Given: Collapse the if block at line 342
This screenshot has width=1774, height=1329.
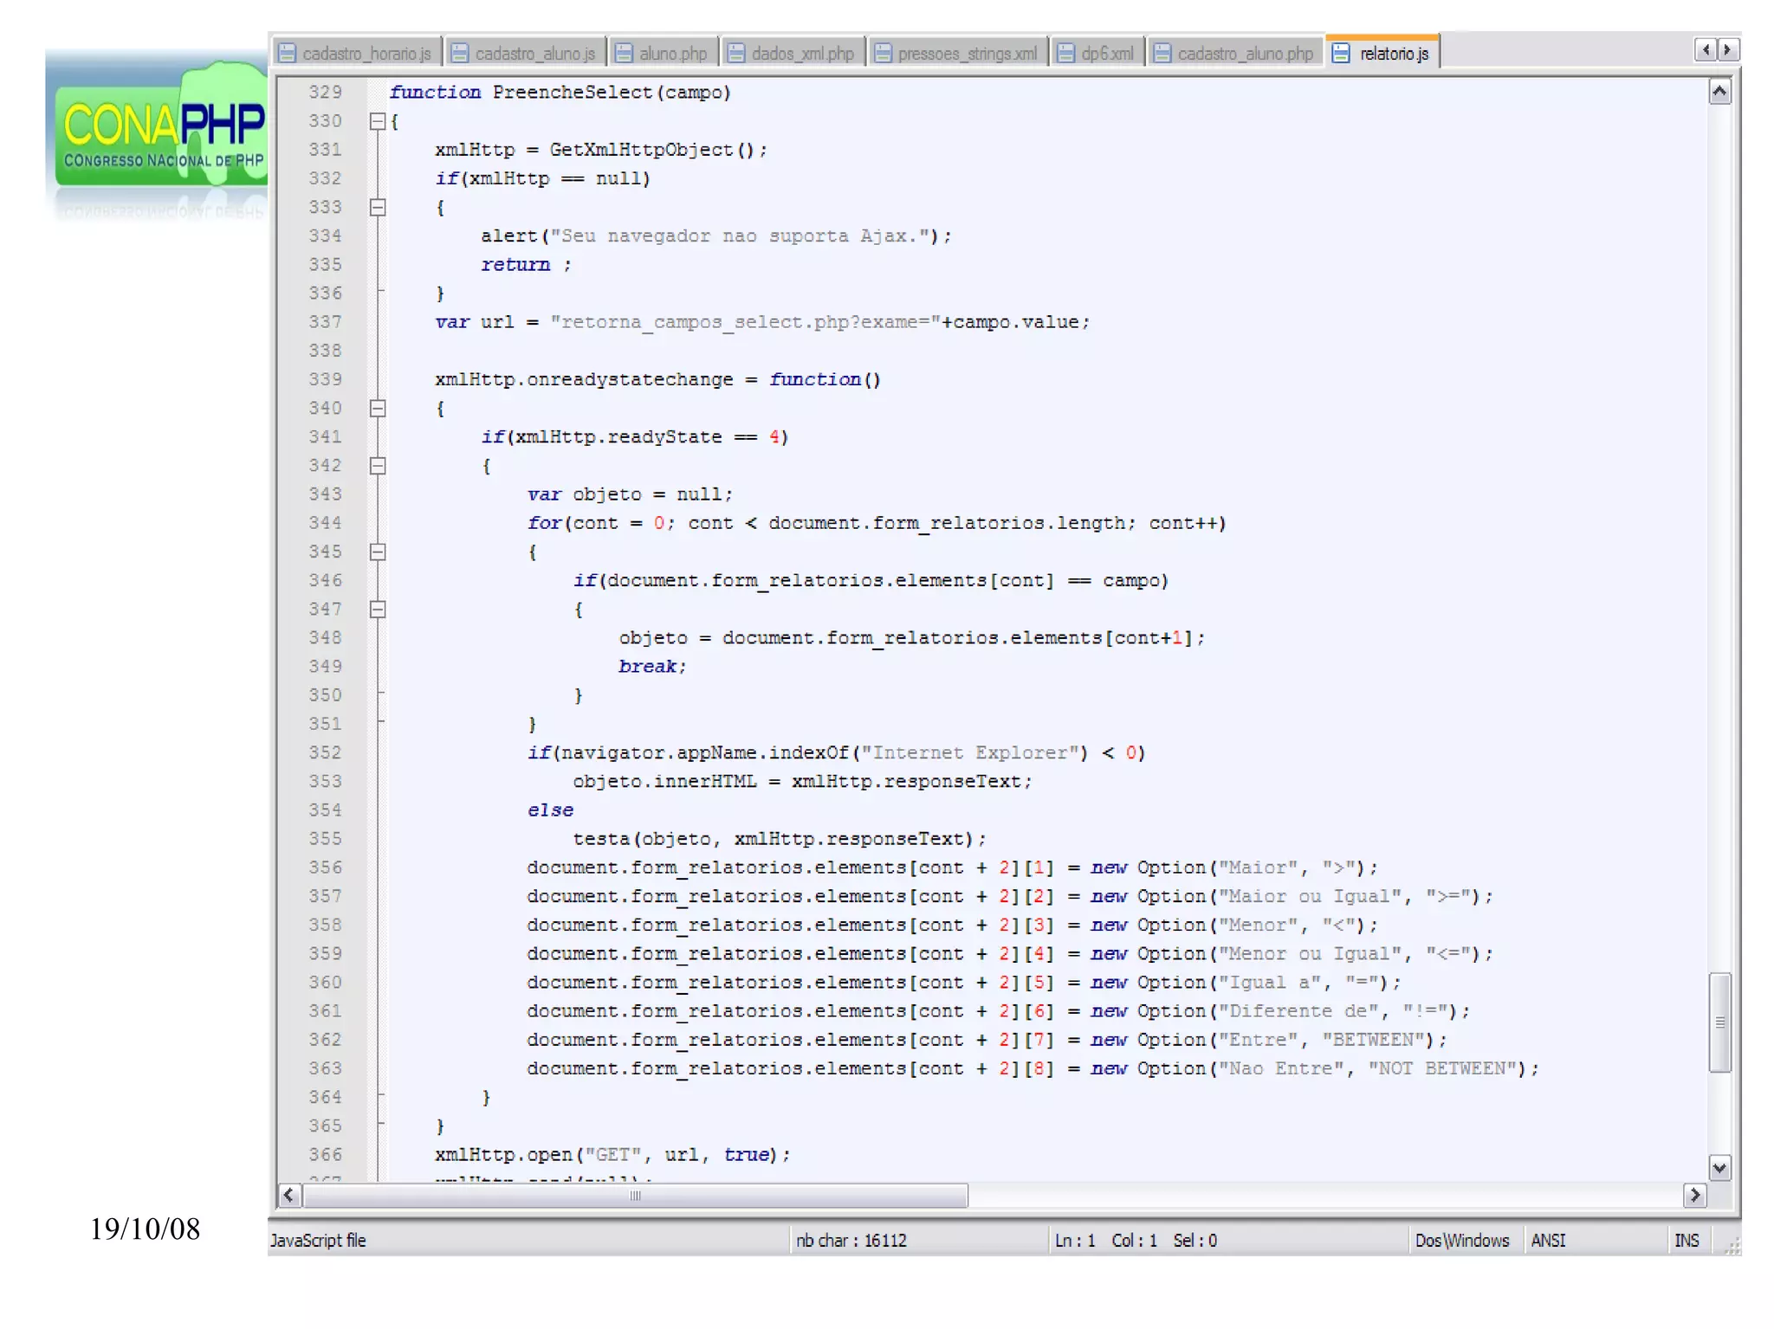Looking at the screenshot, I should 378,466.
